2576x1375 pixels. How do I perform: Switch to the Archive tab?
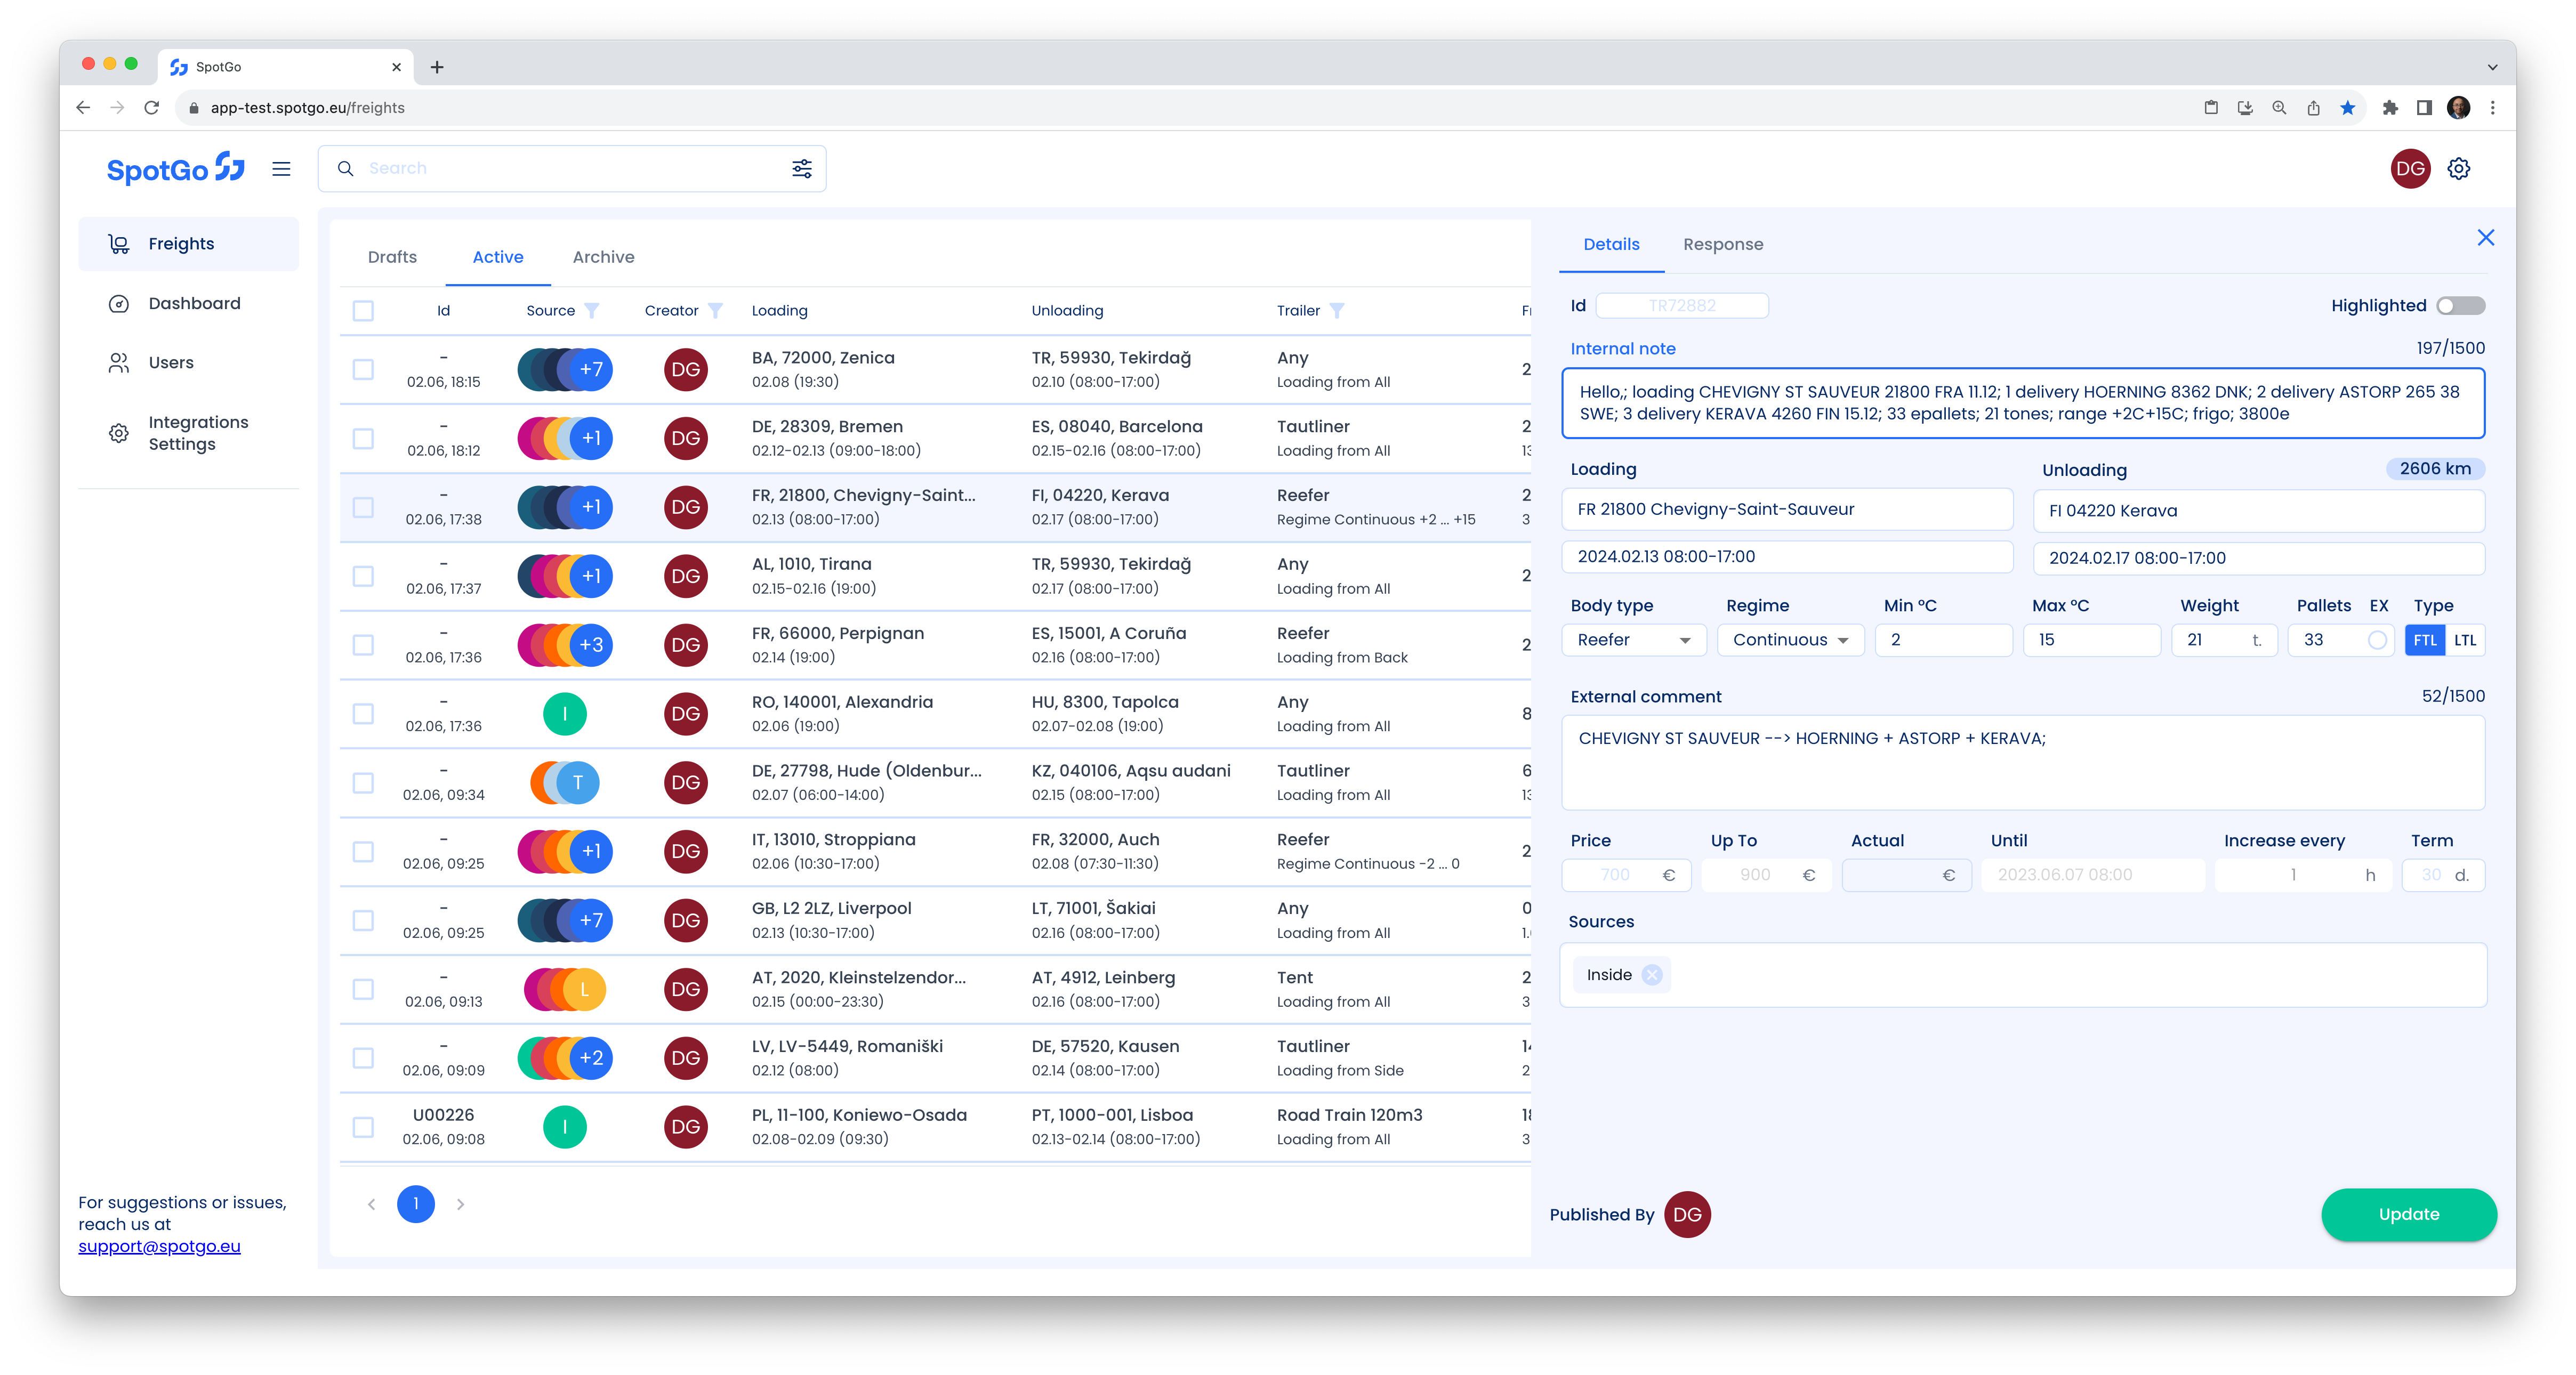(x=603, y=257)
